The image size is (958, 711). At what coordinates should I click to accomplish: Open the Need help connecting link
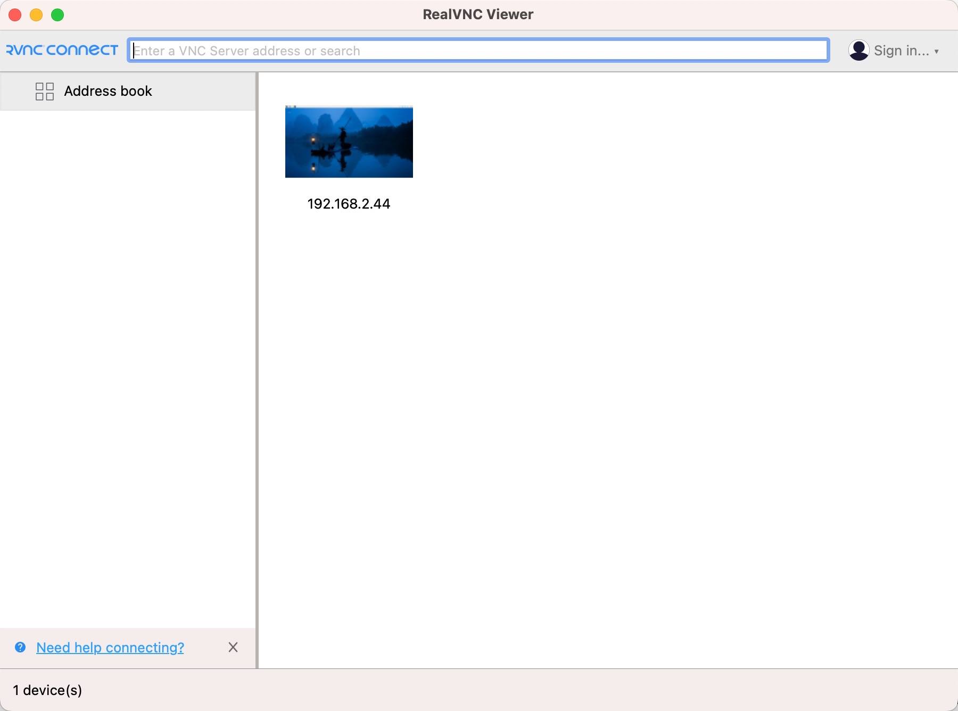point(110,647)
